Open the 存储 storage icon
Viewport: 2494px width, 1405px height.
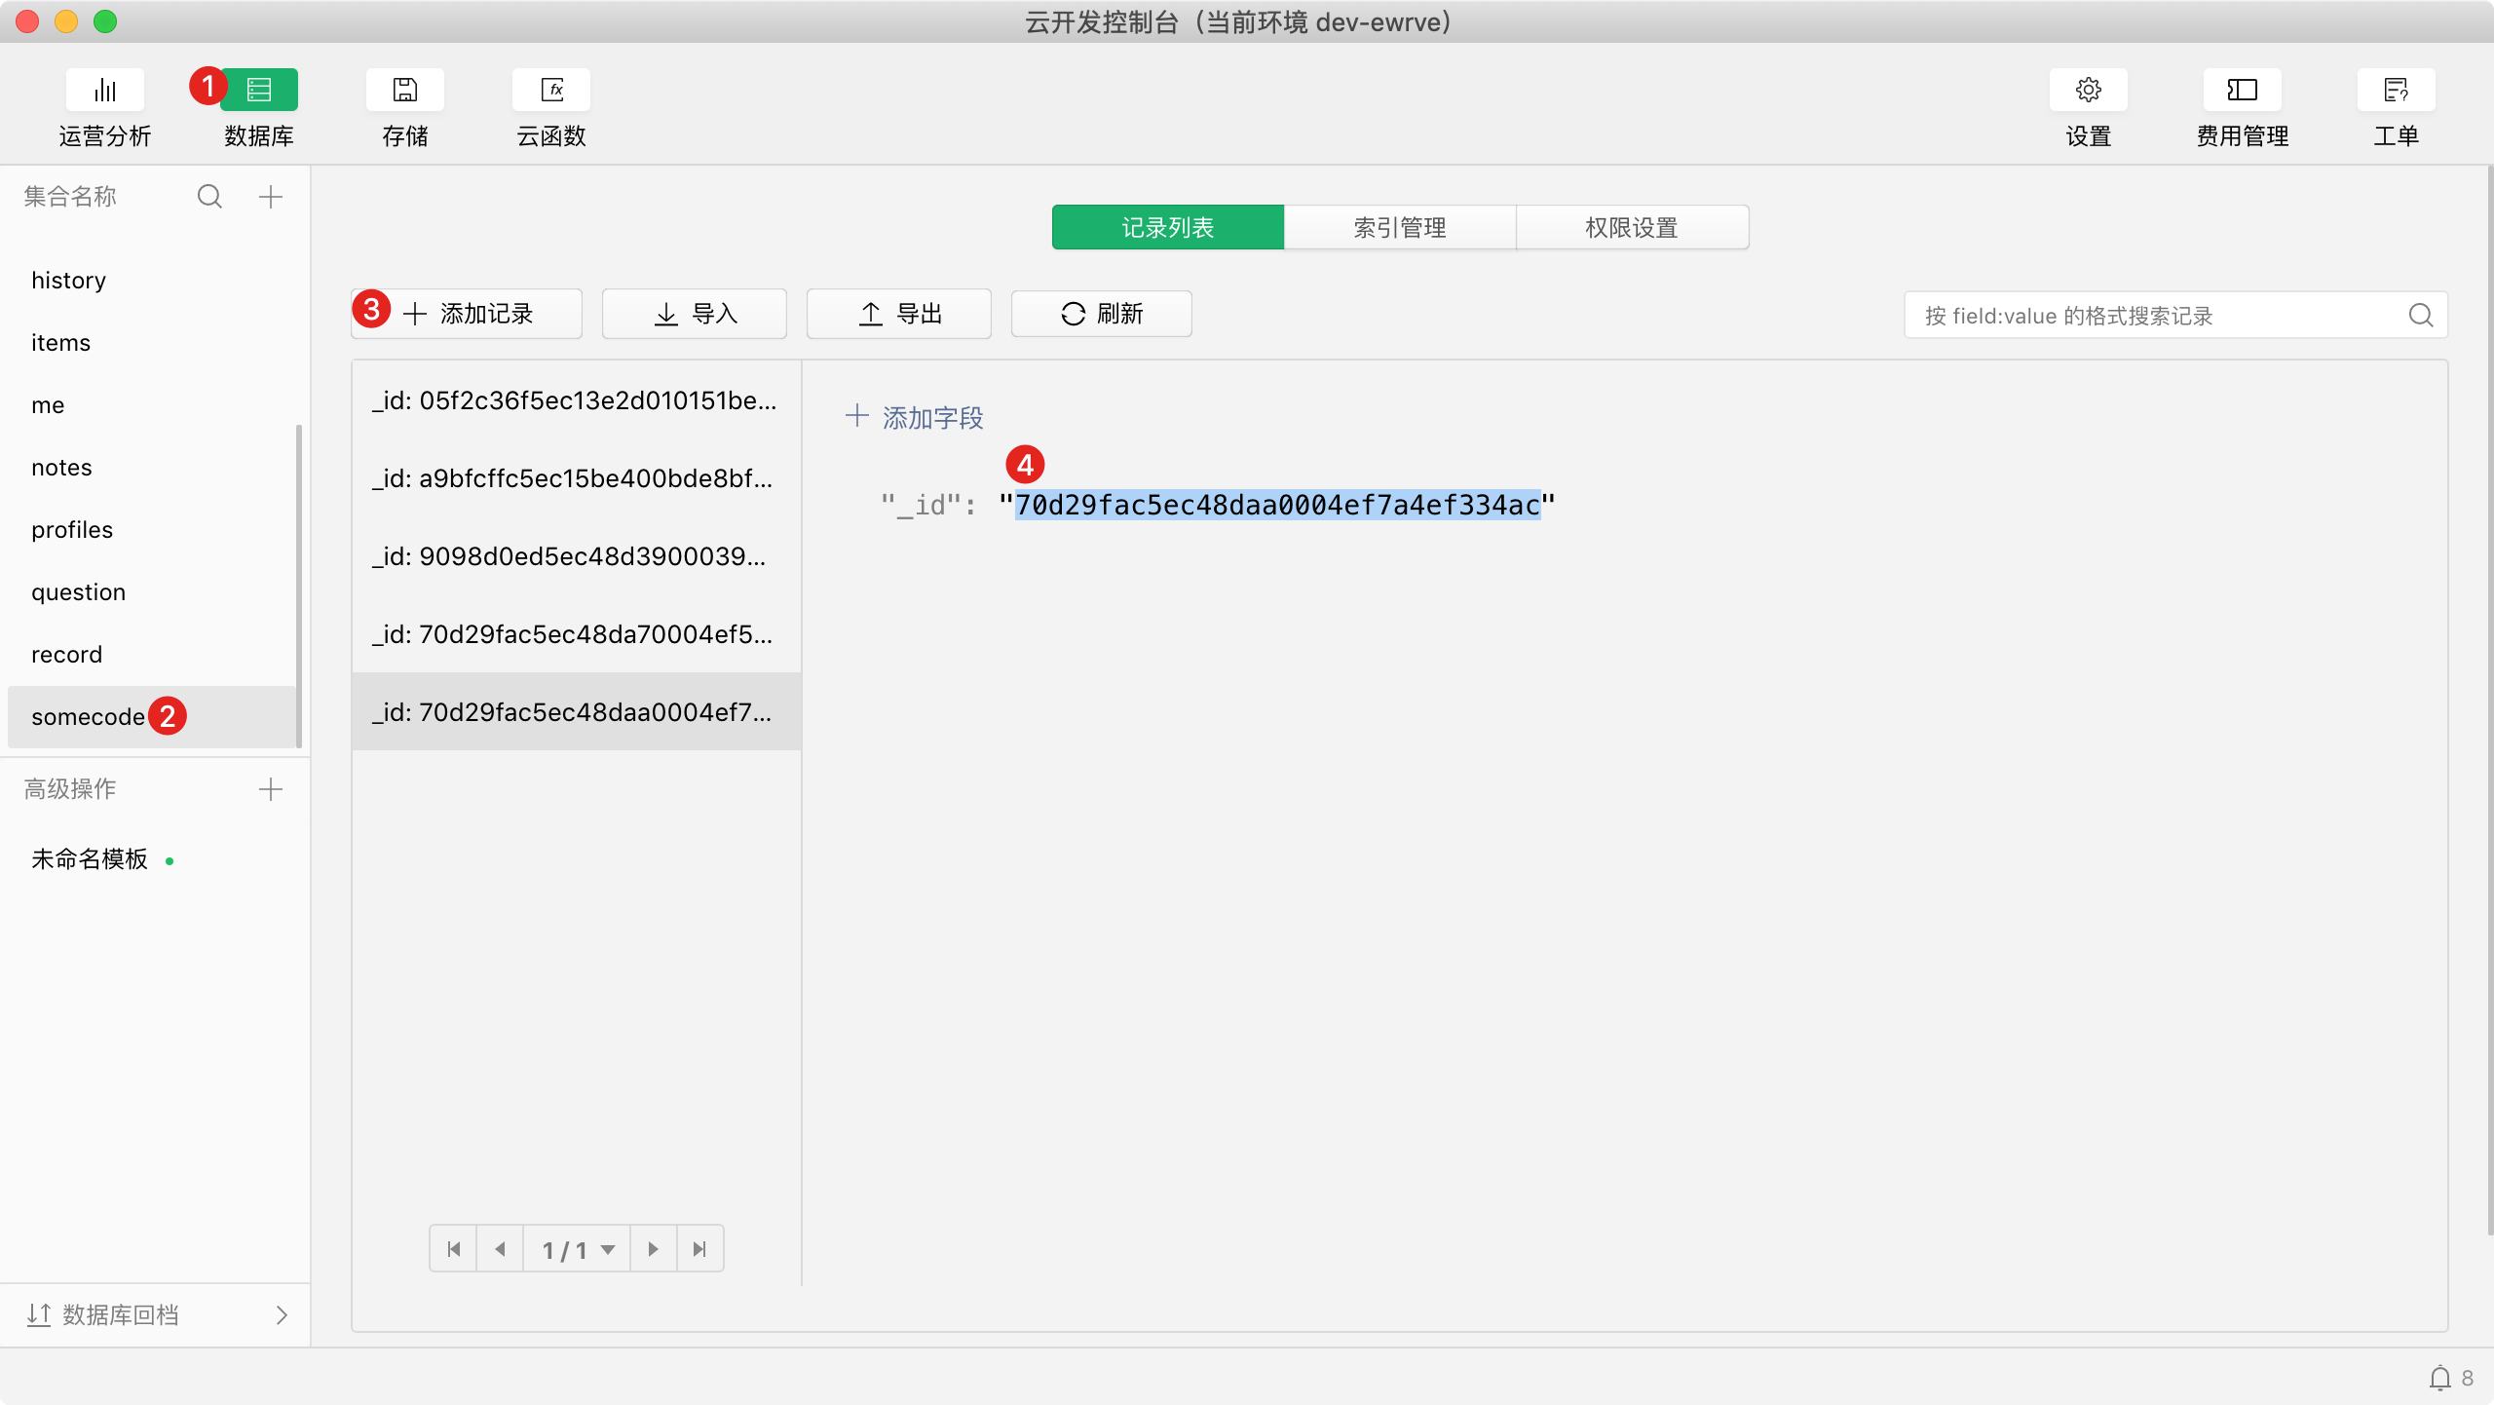(404, 91)
